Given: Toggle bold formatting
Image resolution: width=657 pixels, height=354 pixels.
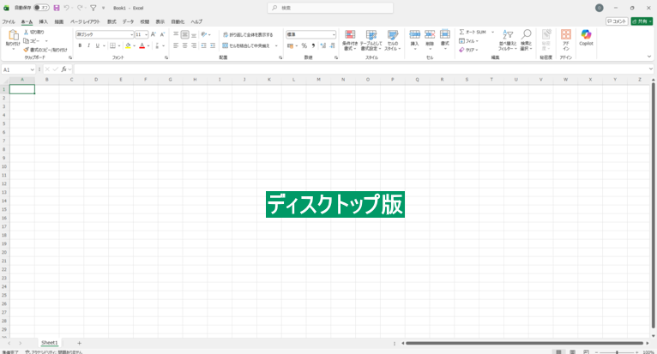Looking at the screenshot, I should [80, 45].
